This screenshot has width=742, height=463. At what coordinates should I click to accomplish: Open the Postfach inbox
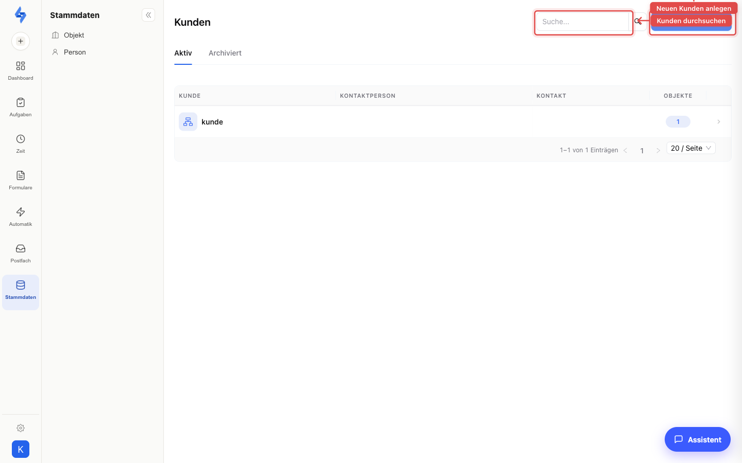tap(21, 254)
